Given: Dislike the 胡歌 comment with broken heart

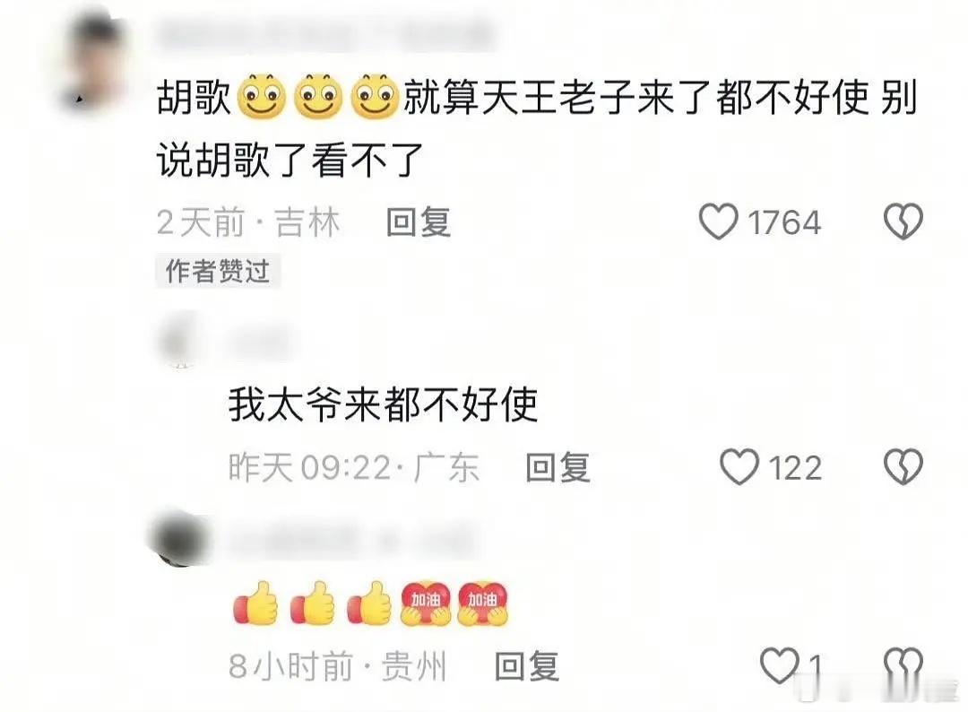Looking at the screenshot, I should (x=903, y=221).
